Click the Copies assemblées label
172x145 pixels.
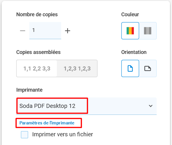[x=38, y=52]
